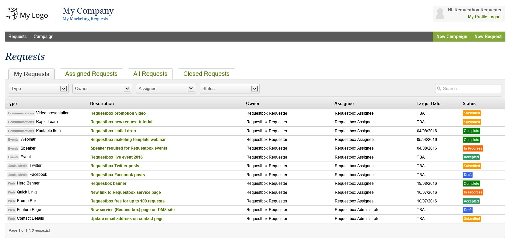Select Campaign in the navigation bar
Image resolution: width=510 pixels, height=242 pixels.
click(x=43, y=37)
